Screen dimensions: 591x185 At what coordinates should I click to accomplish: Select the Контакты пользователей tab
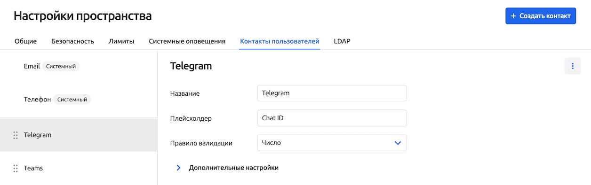(280, 41)
